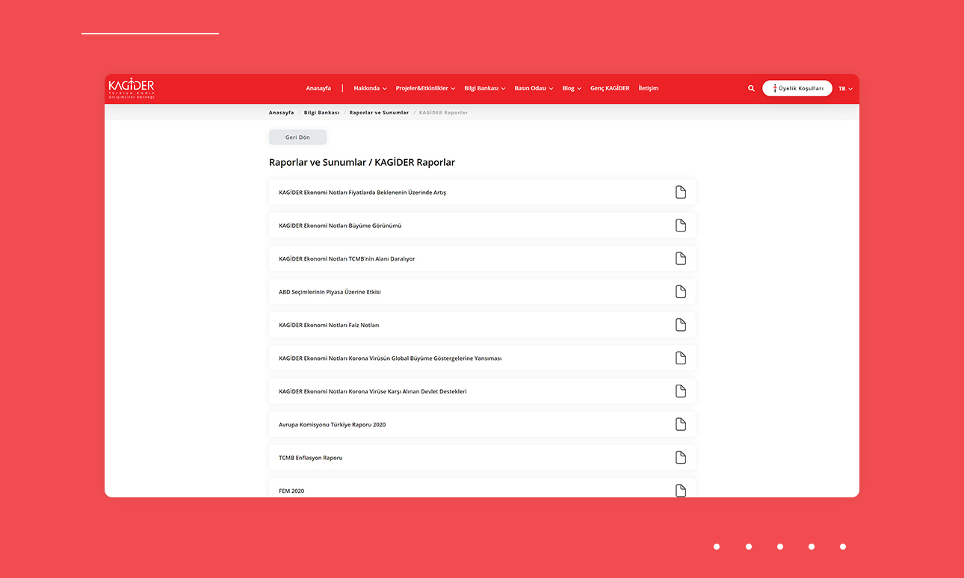Screen dimensions: 964x578
Task: Click the Geri Dön button
Action: pyautogui.click(x=297, y=137)
